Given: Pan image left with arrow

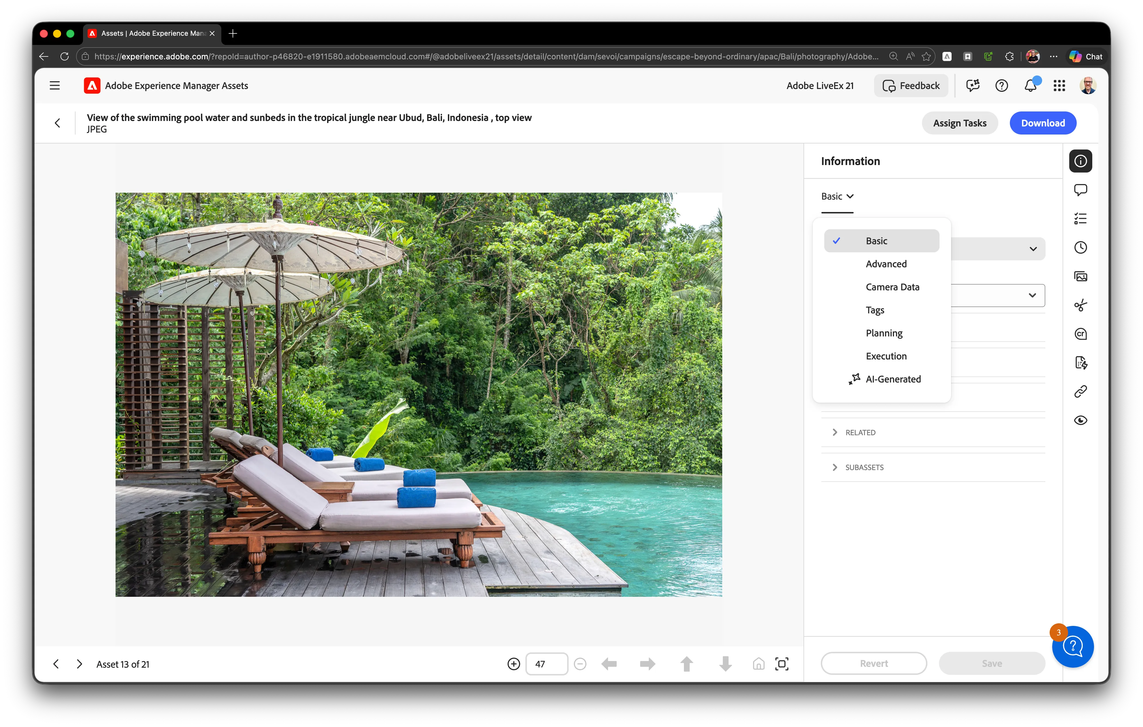Looking at the screenshot, I should tap(609, 664).
